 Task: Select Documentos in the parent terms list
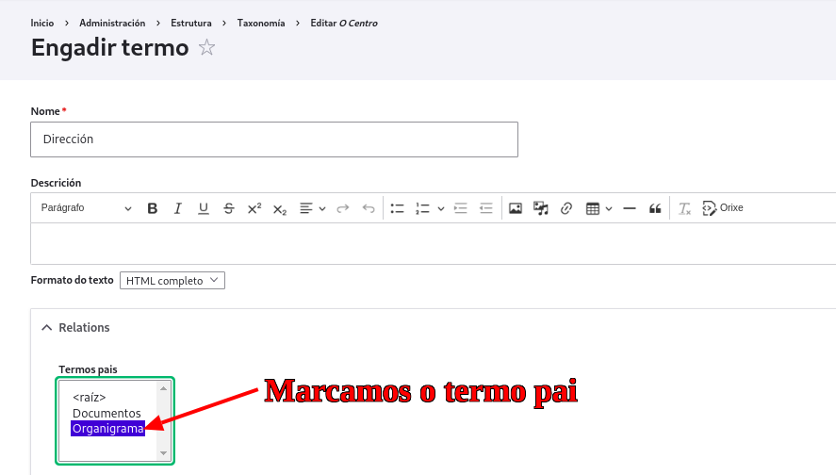[107, 413]
